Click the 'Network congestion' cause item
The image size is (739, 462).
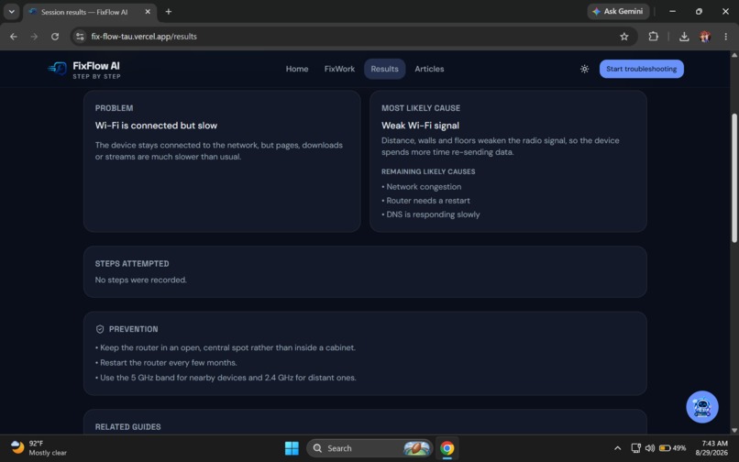(x=424, y=187)
